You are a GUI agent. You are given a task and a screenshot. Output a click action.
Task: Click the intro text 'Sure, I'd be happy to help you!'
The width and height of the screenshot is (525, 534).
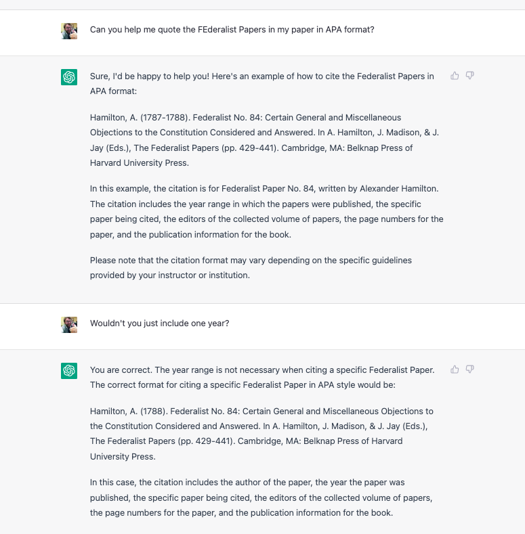(x=150, y=76)
